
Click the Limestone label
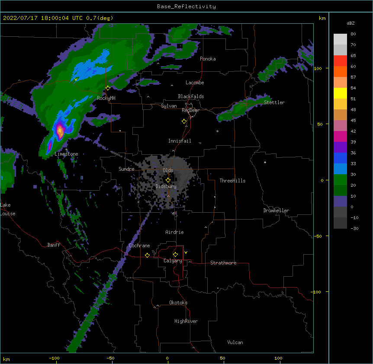pos(66,154)
